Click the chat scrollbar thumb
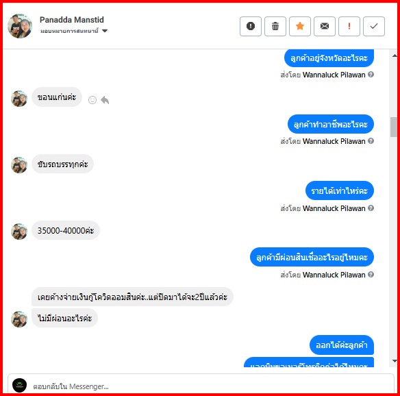400x396 pixels. tap(394, 127)
